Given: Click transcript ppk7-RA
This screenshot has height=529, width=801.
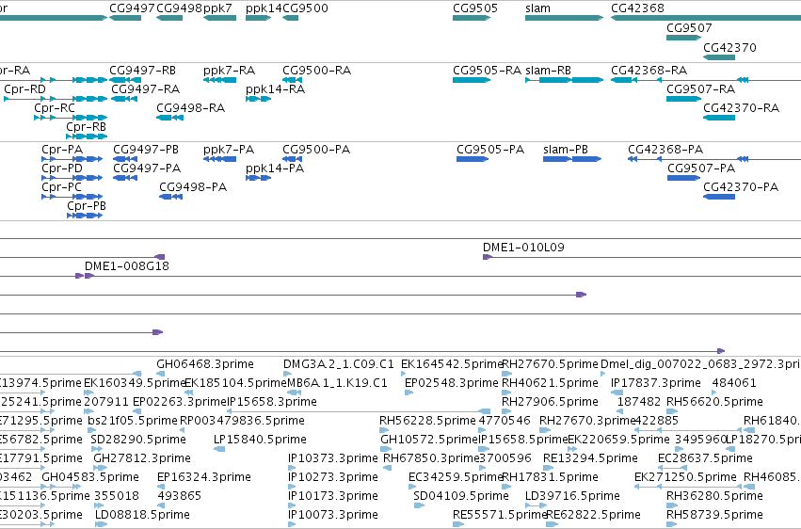Looking at the screenshot, I should coord(229,71).
